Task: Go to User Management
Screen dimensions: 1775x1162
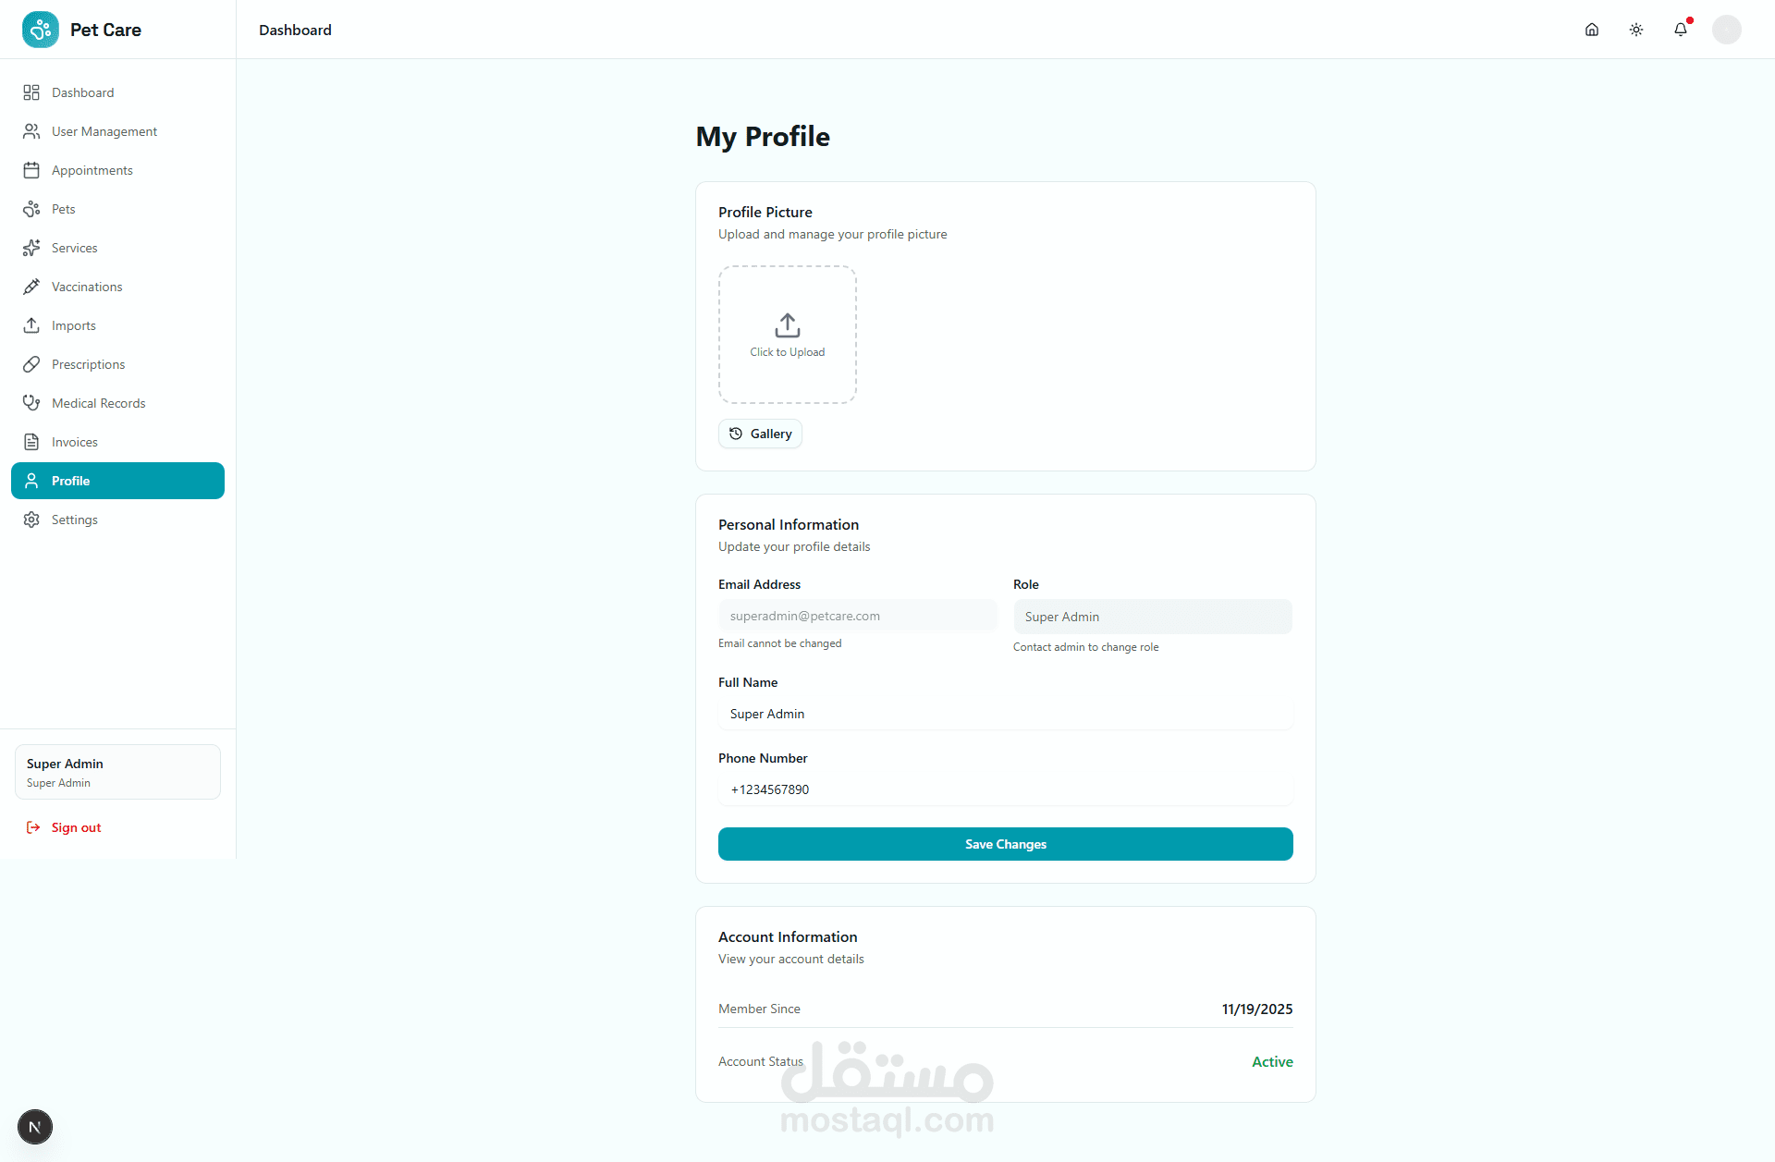Action: pos(104,131)
